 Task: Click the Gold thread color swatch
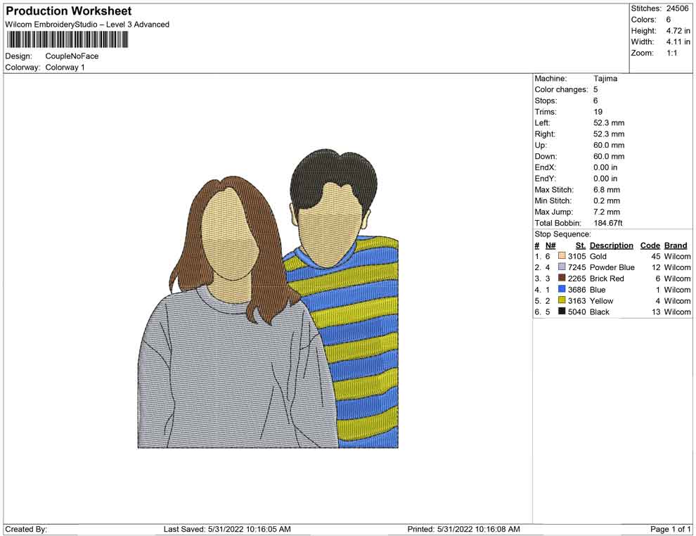[562, 257]
